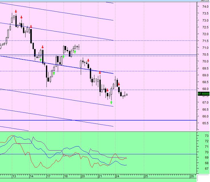Viewport: 210px width, 182px height.
Task: Select green up arrow near 69.0 after date 17
Action: [54, 73]
